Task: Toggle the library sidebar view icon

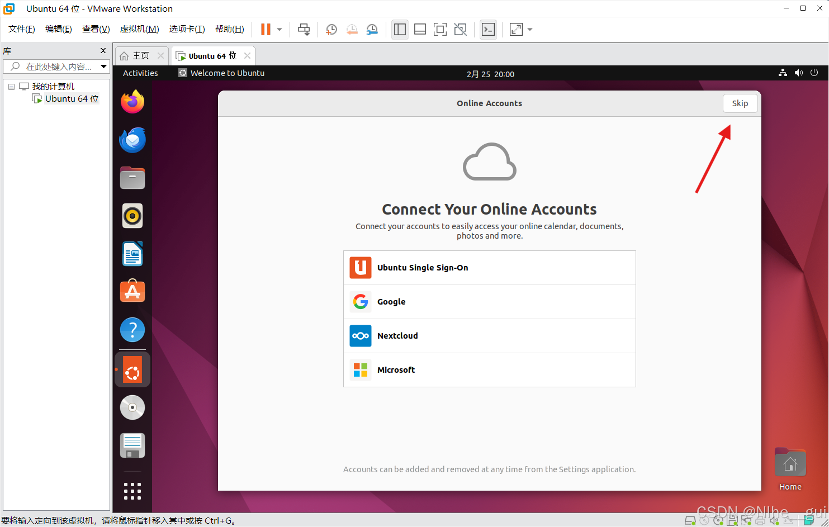Action: 400,30
